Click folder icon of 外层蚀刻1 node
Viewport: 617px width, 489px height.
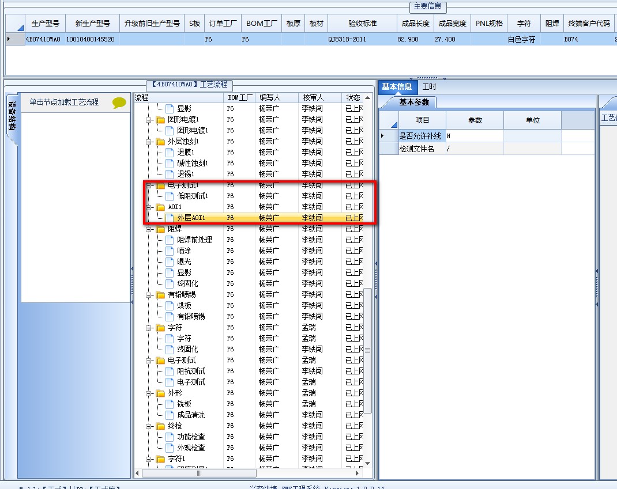pos(160,142)
